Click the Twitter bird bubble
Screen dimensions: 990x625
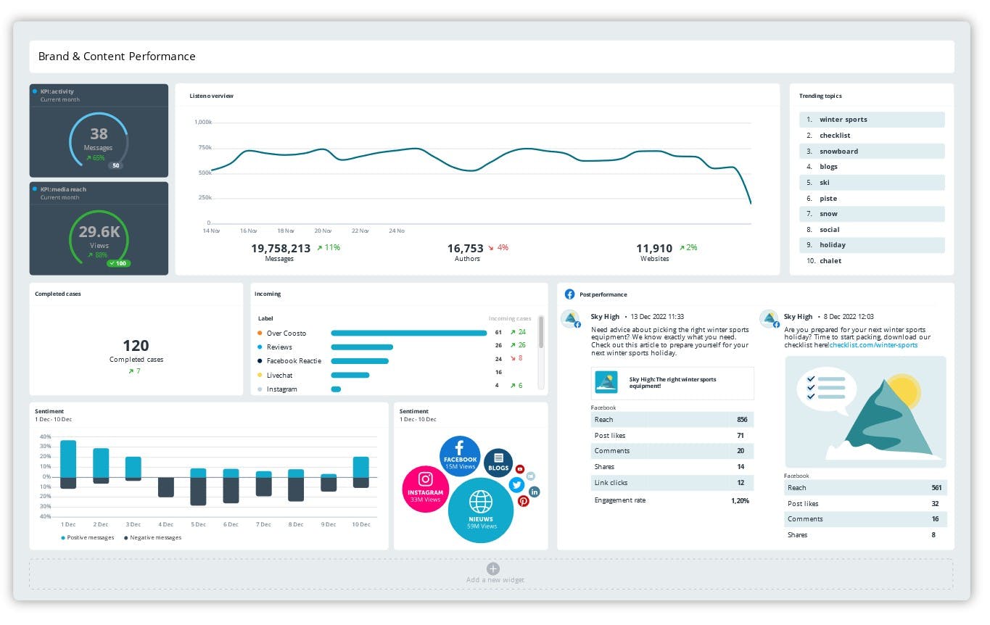click(x=516, y=485)
